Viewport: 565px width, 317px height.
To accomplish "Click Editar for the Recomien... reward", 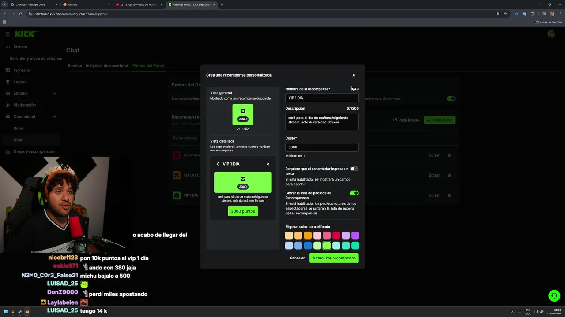I will pos(434,155).
